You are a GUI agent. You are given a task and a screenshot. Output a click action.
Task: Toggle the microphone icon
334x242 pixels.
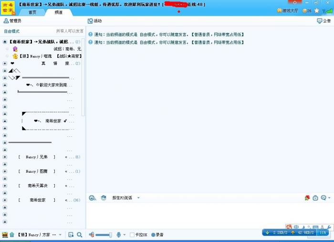119,235
